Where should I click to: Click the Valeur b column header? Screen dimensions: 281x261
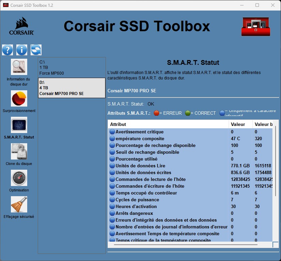point(263,124)
